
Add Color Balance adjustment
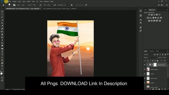click(x=150, y=18)
